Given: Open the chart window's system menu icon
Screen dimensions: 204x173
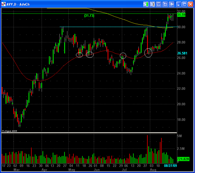Looking at the screenshot, I should (3, 4).
